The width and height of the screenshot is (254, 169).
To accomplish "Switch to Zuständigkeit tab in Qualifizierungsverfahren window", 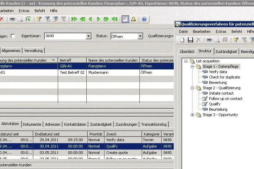I will 226,52.
